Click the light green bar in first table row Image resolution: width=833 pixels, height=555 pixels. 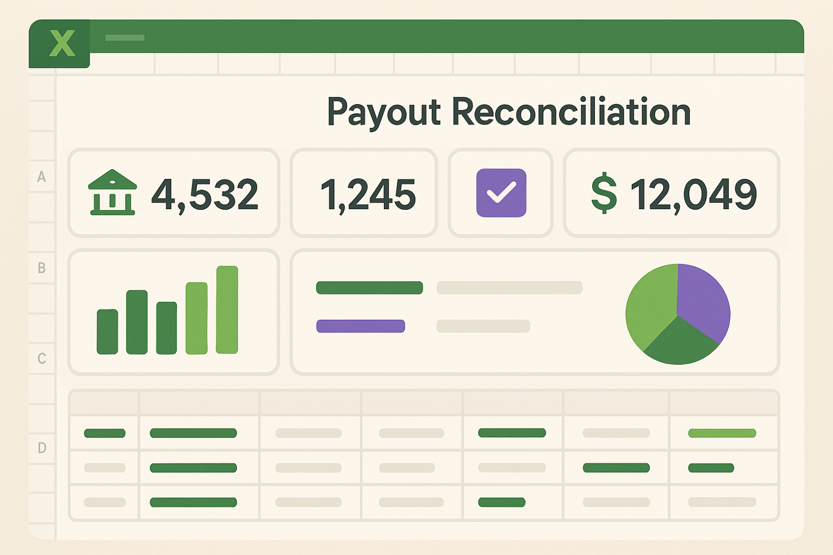coord(722,433)
